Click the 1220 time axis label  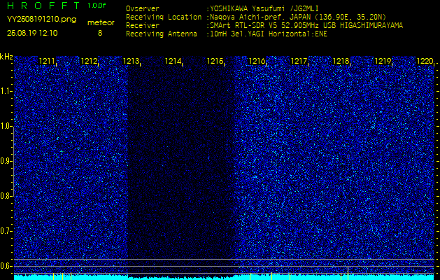tap(425, 61)
